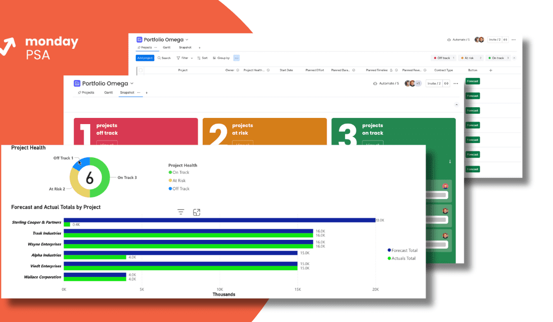553x322 pixels.
Task: Open Search in the back Projects window toolbar
Action: tap(164, 58)
